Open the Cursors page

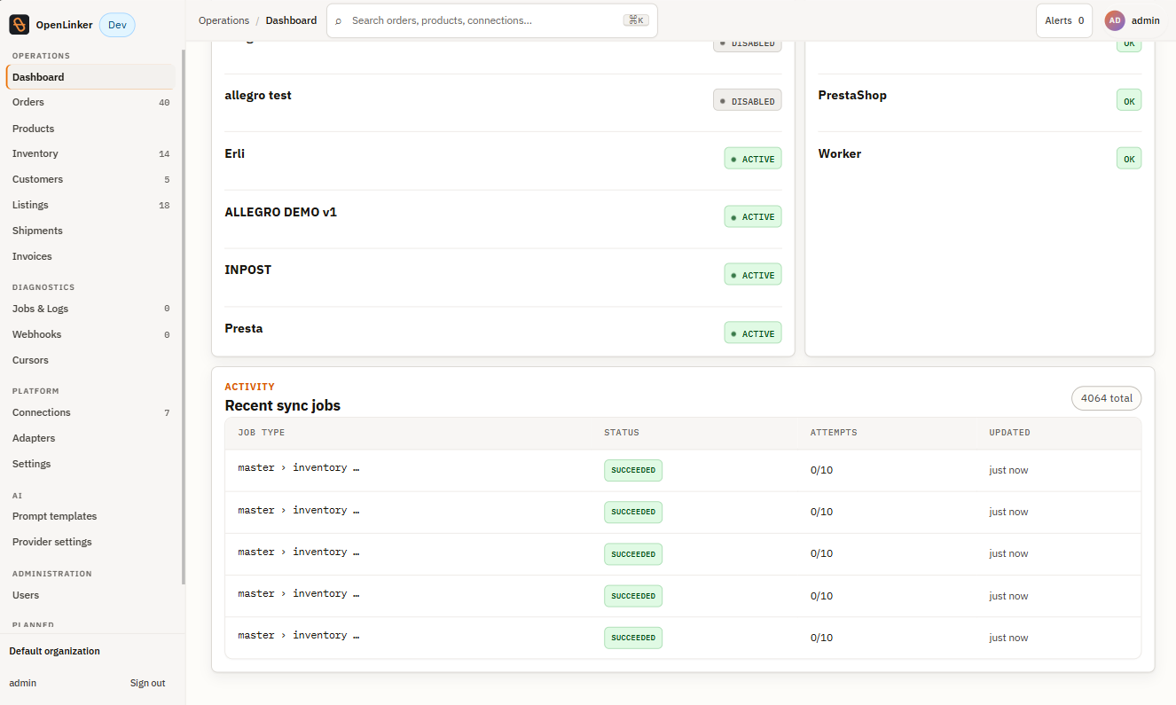[x=90, y=360]
